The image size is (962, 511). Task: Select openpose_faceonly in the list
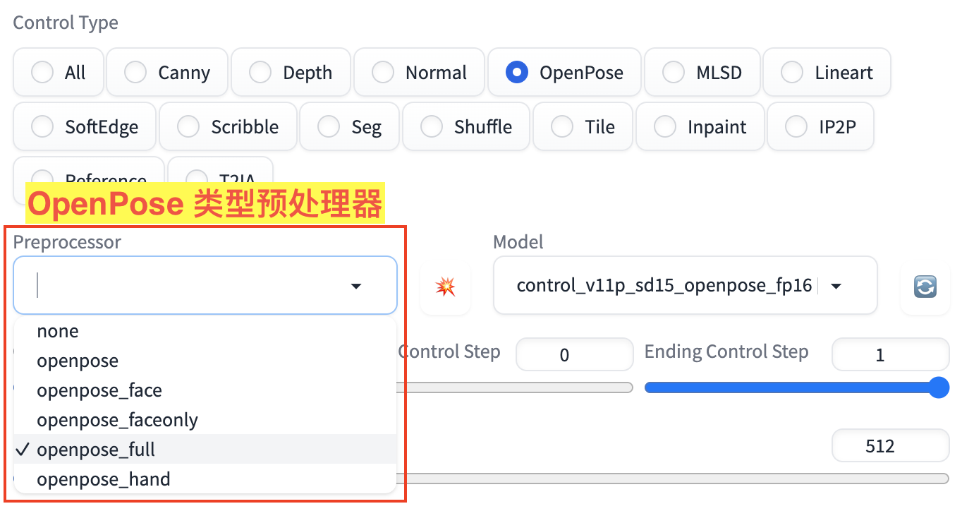point(117,420)
